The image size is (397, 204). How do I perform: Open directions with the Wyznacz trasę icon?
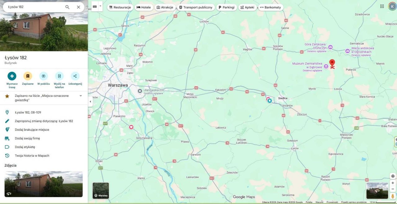point(12,76)
